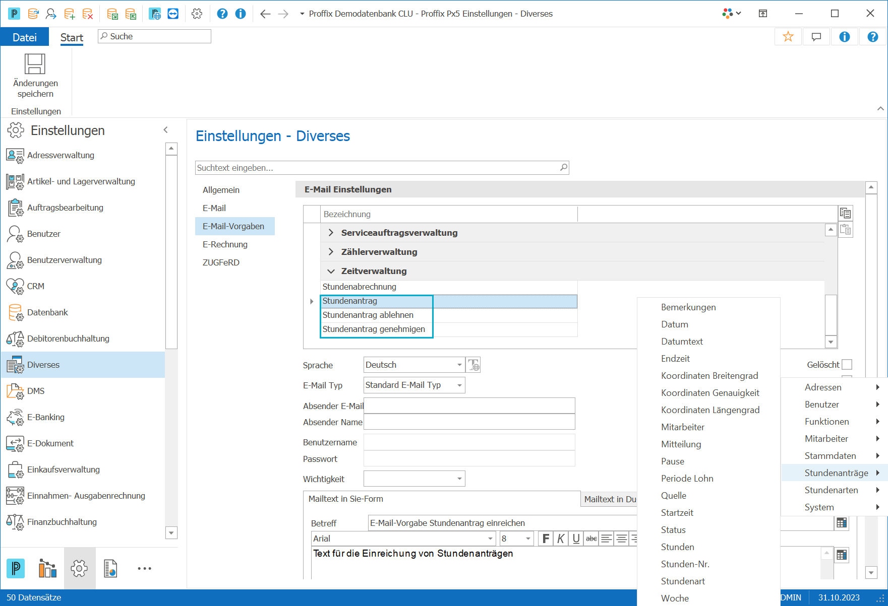888x606 pixels.
Task: Click the Absender E-Mail input field
Action: click(469, 406)
